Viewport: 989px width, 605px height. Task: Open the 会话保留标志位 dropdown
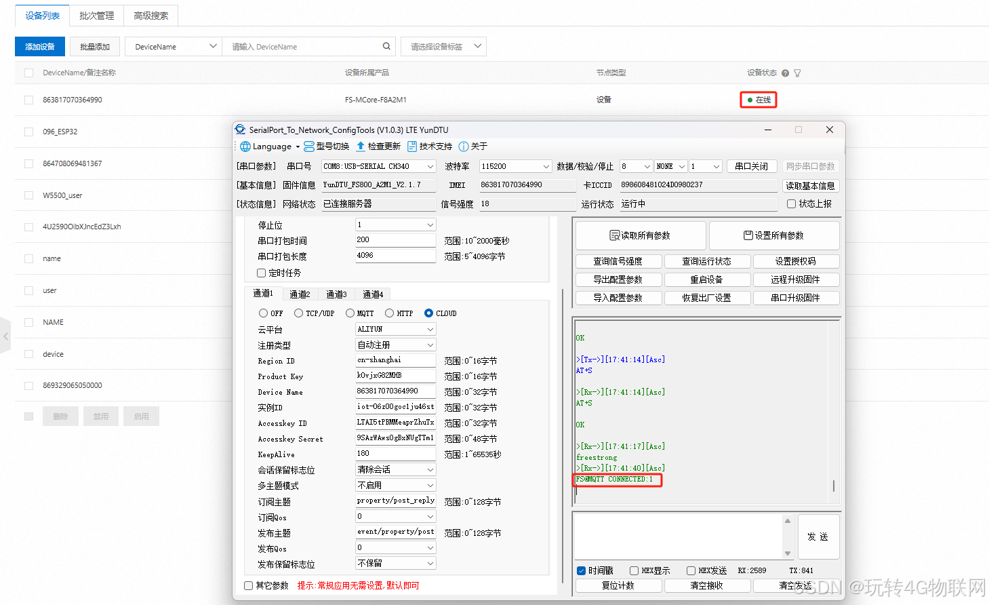click(395, 469)
